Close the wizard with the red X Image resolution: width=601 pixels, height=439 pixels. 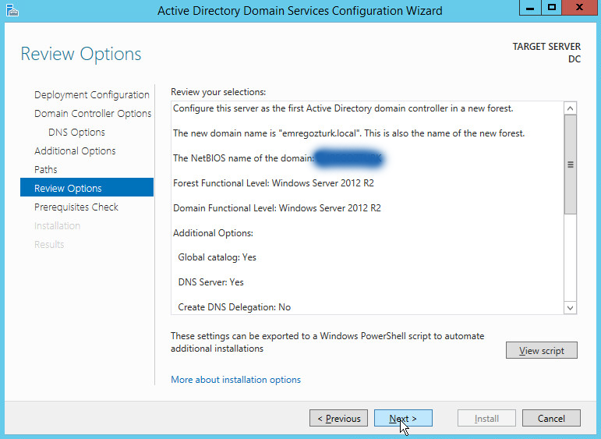(x=581, y=9)
